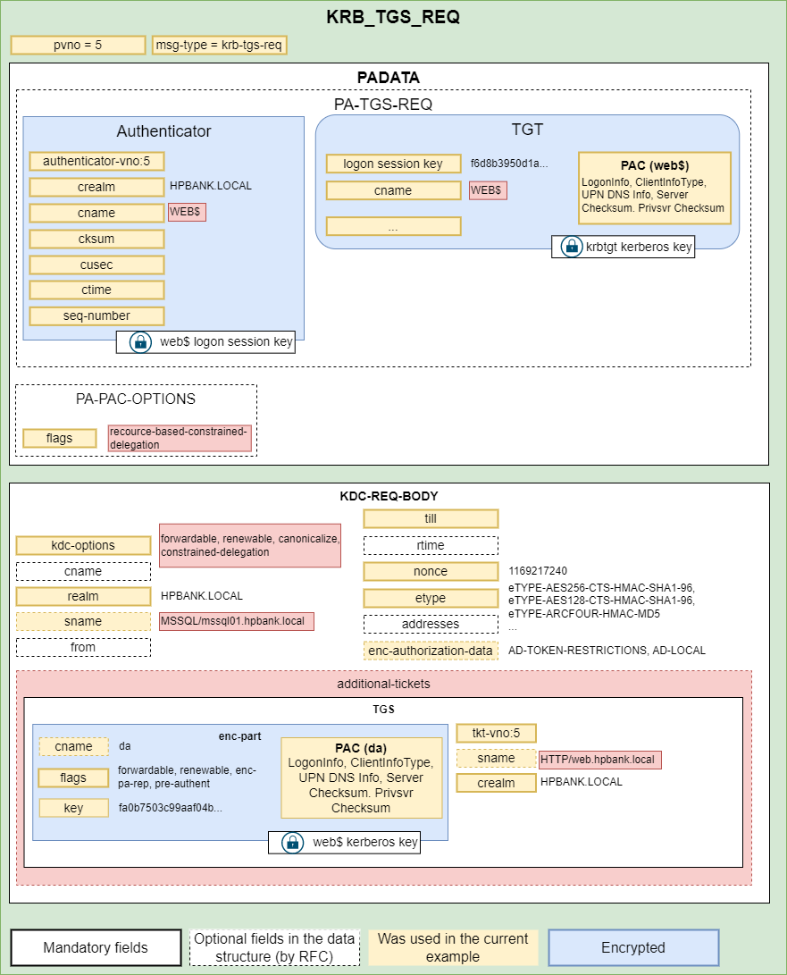Select the msg-type = krb-tgs-req field
This screenshot has height=975, width=787.
click(x=219, y=45)
